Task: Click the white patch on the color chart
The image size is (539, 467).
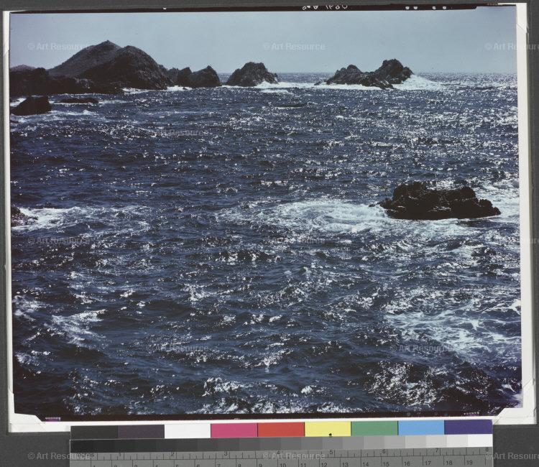Action: pyautogui.click(x=188, y=430)
